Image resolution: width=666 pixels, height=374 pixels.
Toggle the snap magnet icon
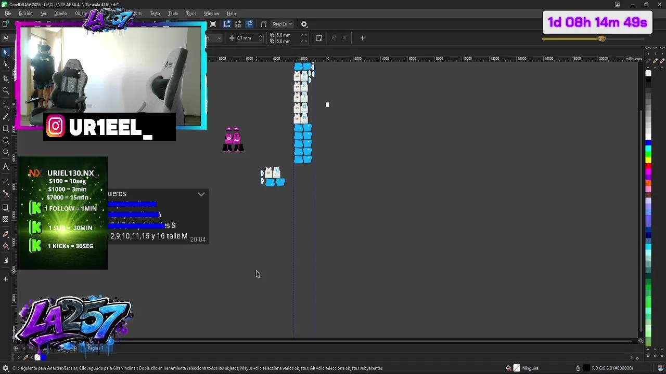tap(264, 24)
